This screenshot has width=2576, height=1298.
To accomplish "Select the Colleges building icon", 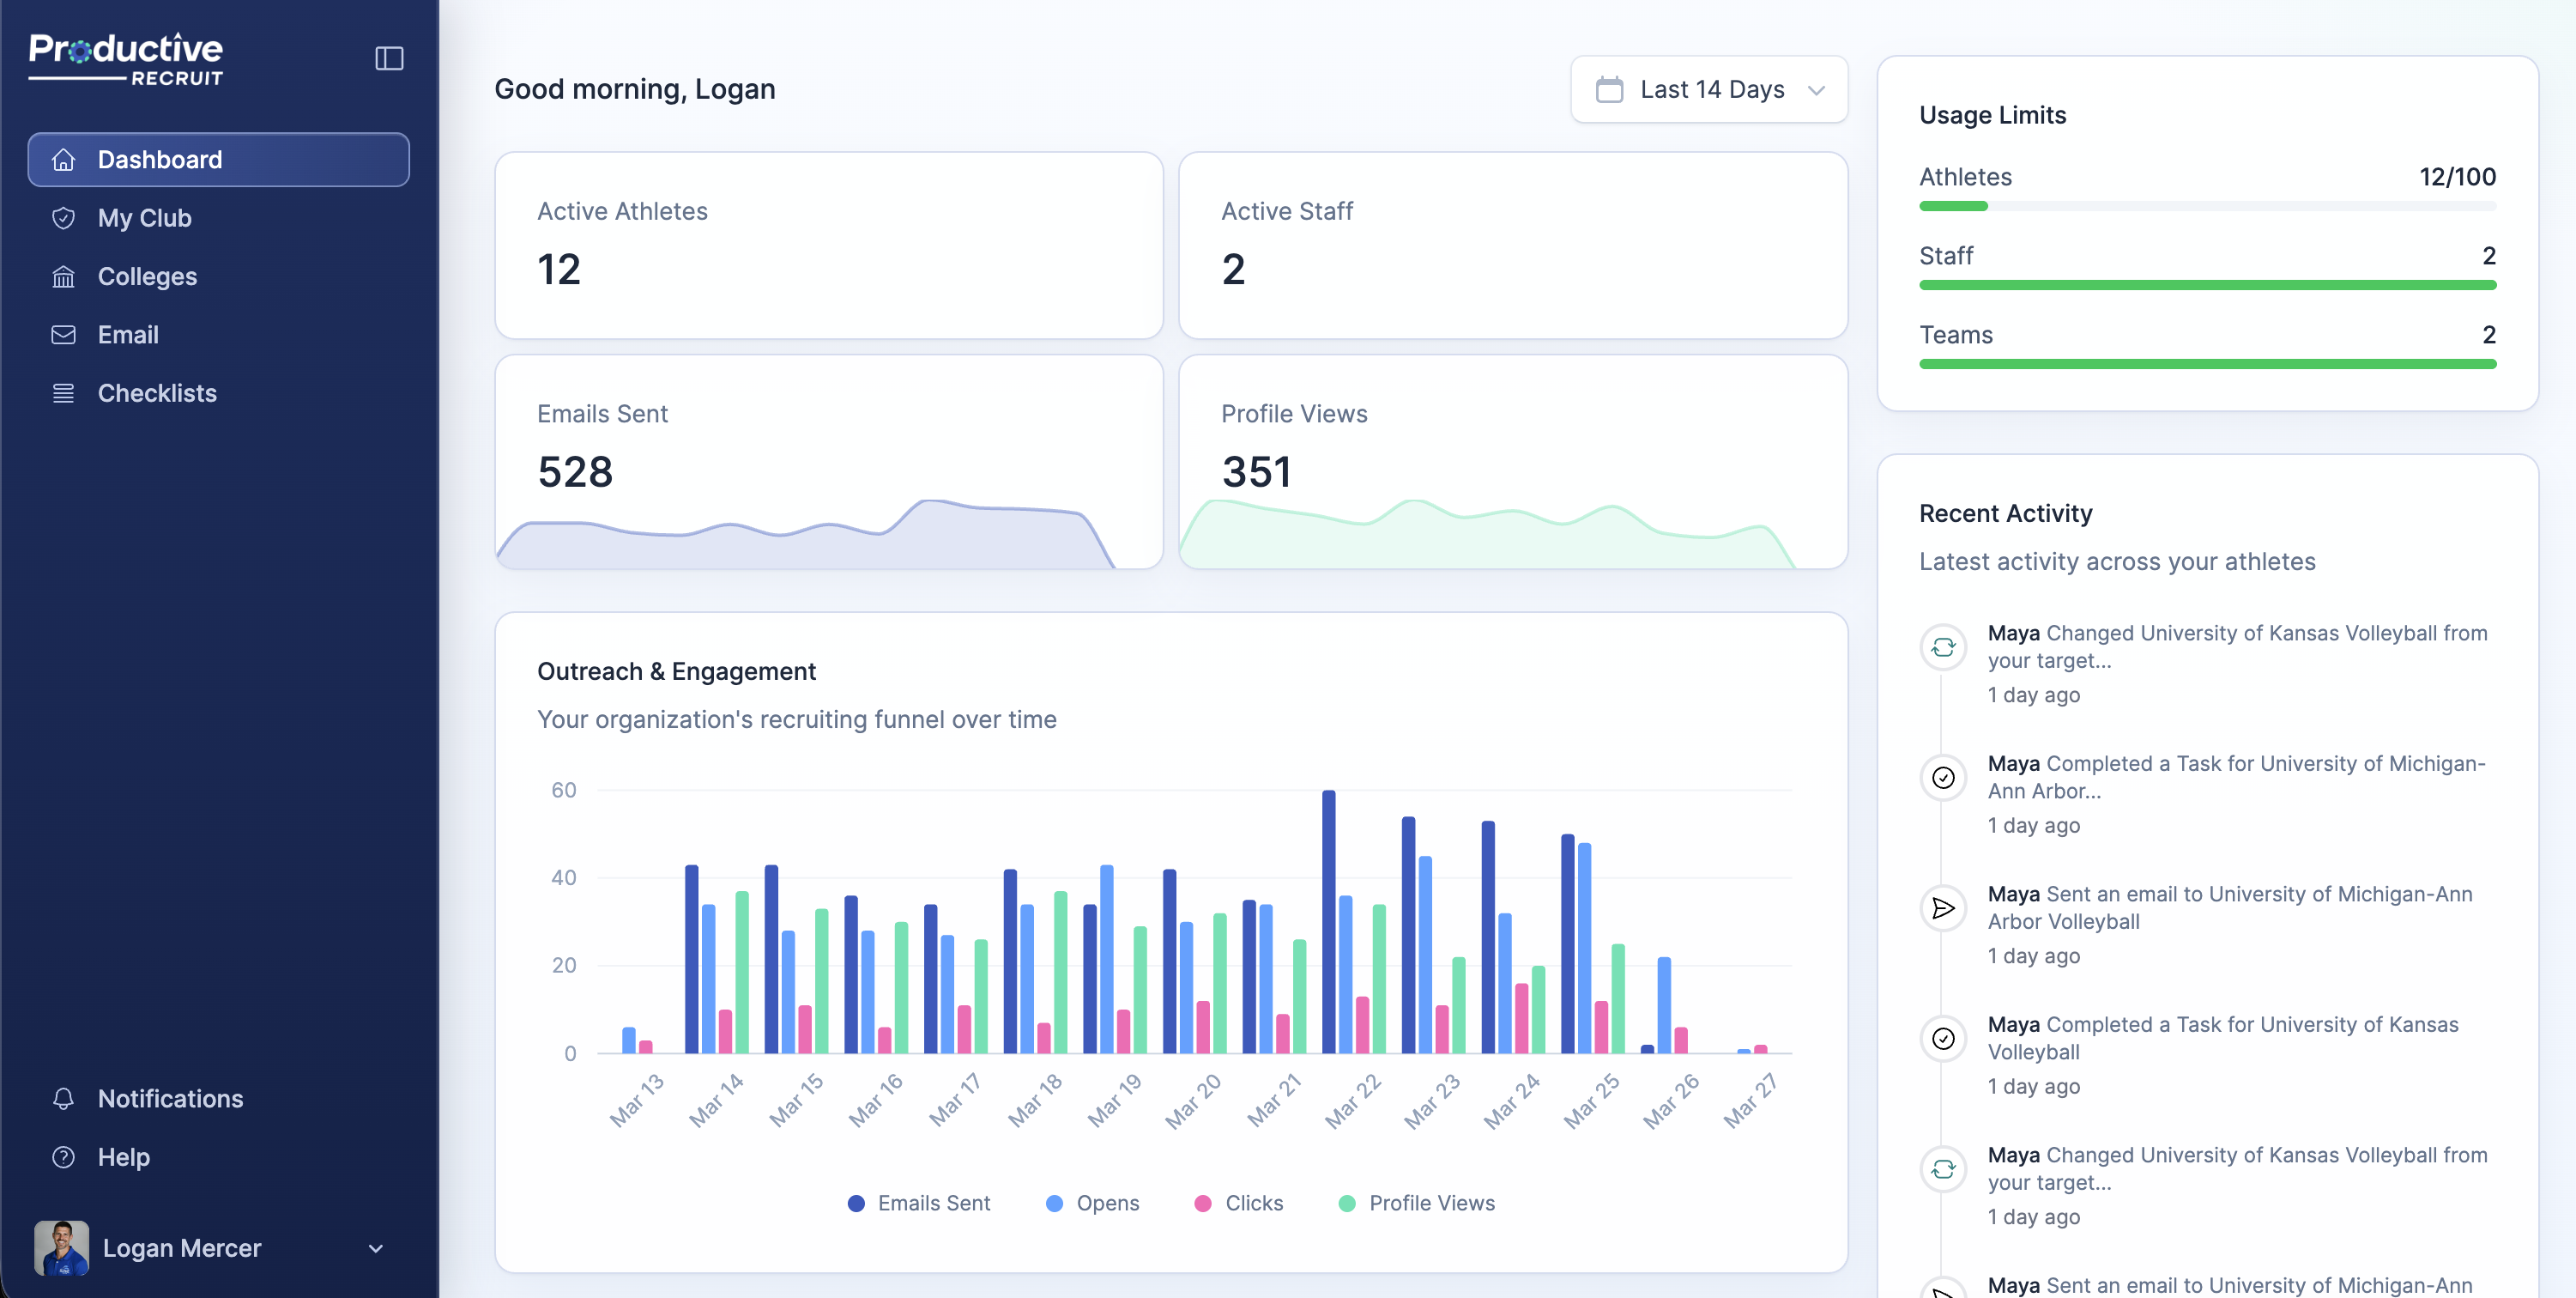I will (x=62, y=276).
